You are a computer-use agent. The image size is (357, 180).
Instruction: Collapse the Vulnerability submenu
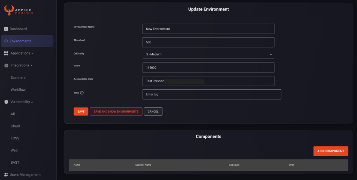click(x=32, y=102)
